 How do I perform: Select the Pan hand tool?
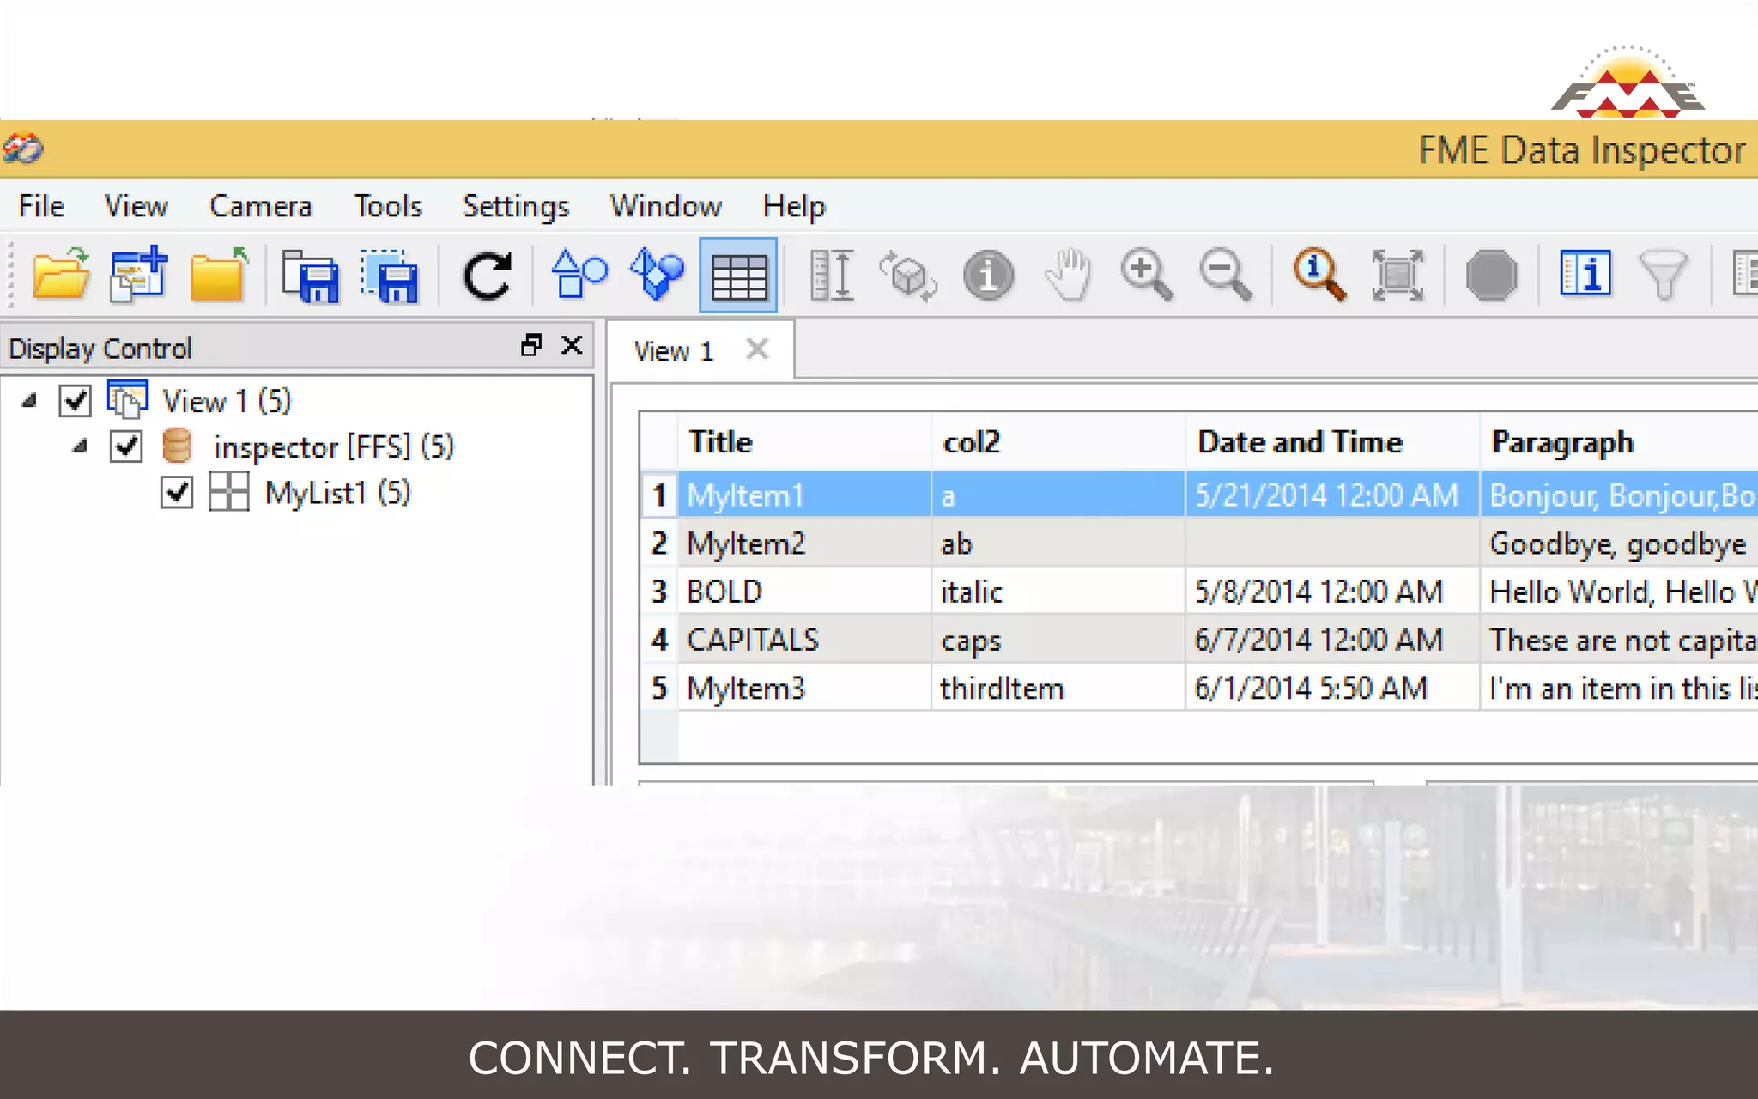[x=1068, y=275]
